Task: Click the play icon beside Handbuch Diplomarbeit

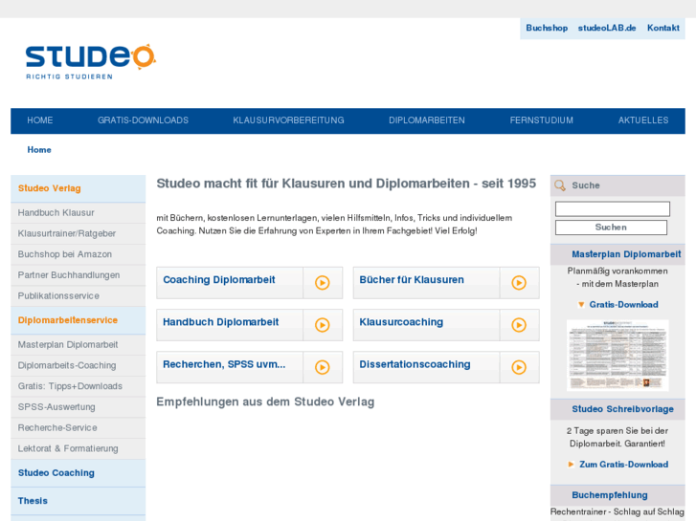Action: (323, 325)
